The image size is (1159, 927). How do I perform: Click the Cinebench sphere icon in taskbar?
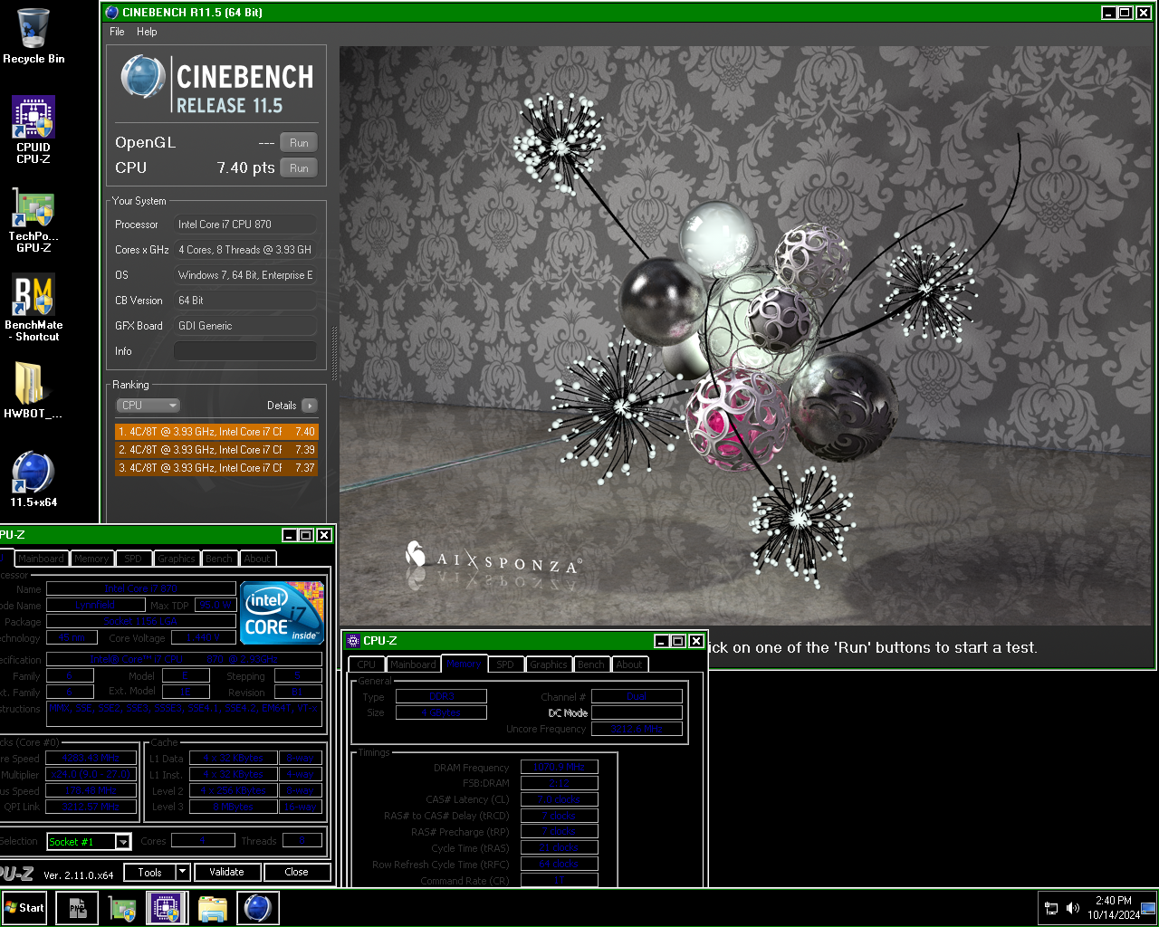coord(258,908)
